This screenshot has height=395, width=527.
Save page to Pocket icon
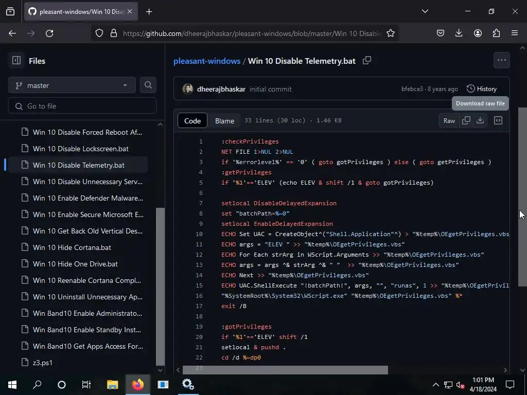[x=441, y=33]
